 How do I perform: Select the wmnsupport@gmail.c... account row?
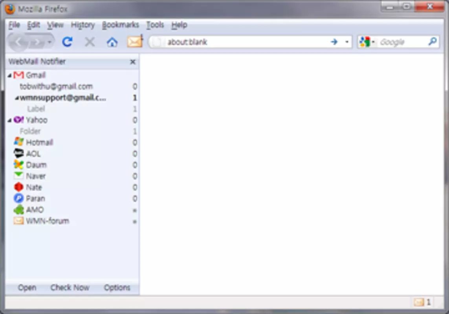tap(71, 98)
